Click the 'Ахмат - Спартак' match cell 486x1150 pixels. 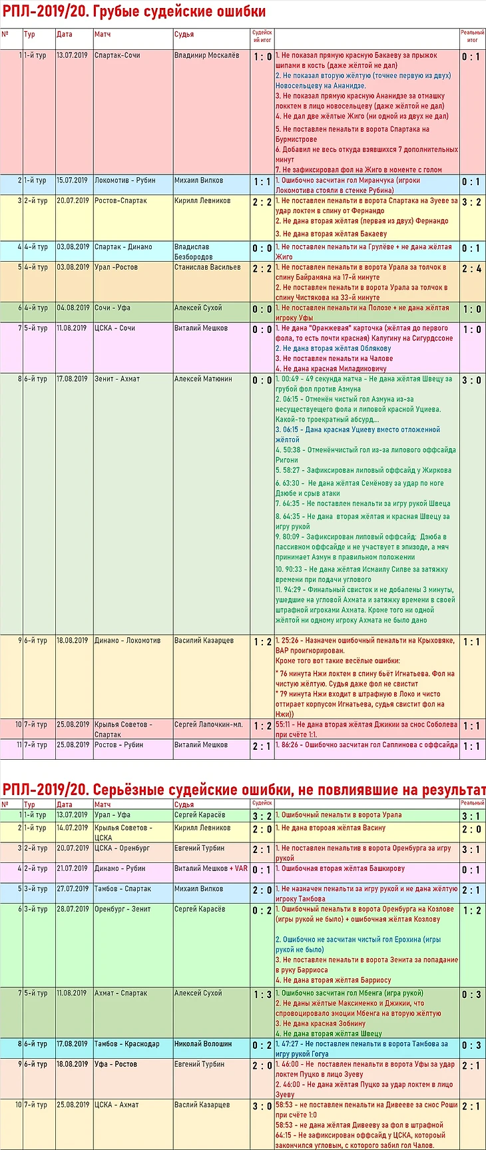tap(132, 1013)
